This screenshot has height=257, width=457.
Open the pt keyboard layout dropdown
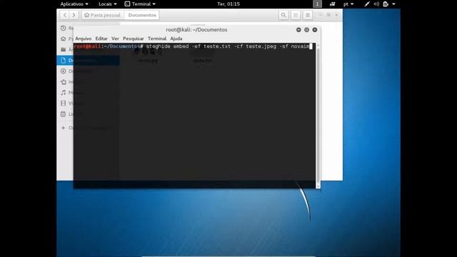348,4
